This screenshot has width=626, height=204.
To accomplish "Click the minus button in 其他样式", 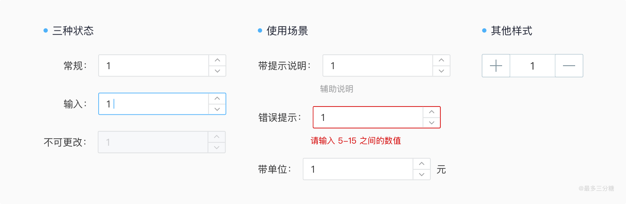I will [569, 66].
